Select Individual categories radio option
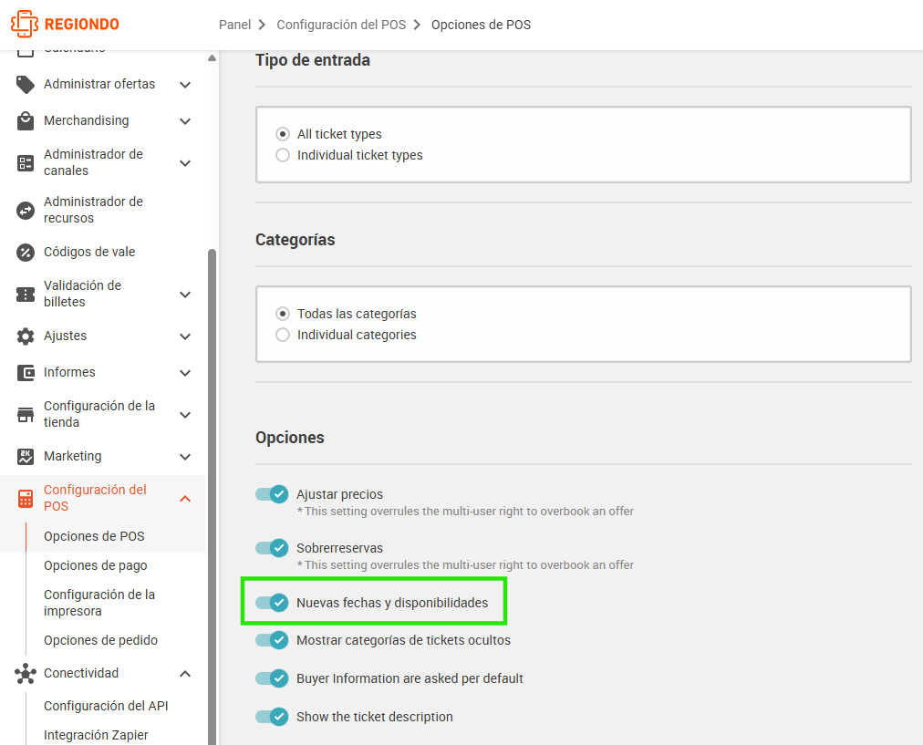This screenshot has width=923, height=745. [283, 335]
